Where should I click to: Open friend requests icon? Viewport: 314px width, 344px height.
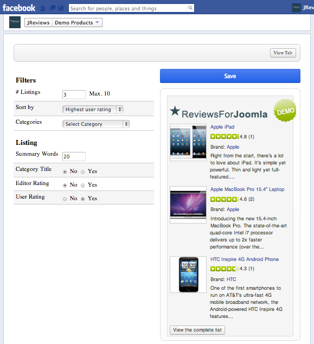43,8
